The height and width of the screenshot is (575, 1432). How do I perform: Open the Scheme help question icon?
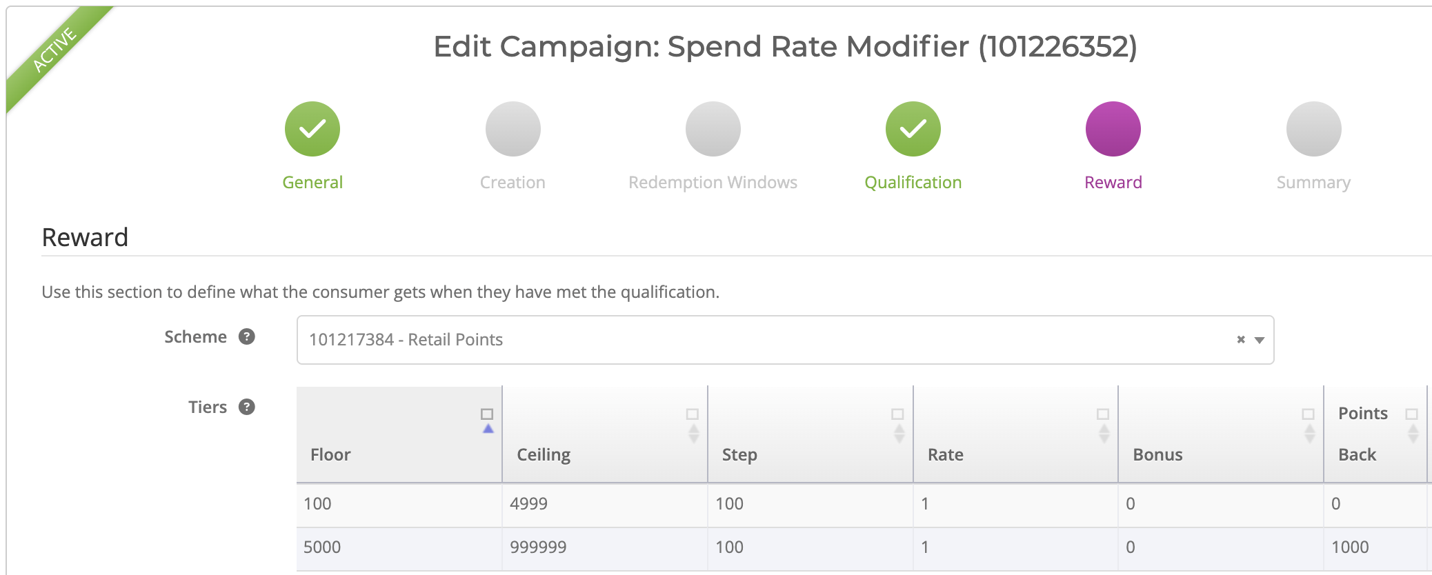click(x=247, y=336)
